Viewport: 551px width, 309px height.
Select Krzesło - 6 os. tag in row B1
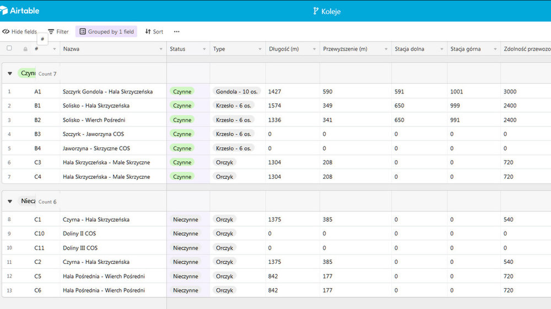click(233, 106)
